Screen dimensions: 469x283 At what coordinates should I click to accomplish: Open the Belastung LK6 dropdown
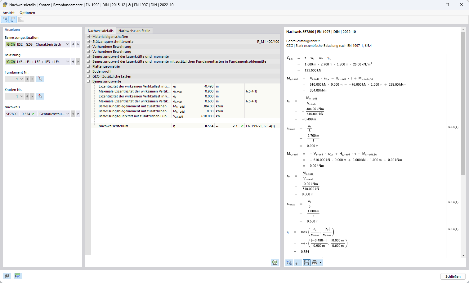tap(67, 62)
